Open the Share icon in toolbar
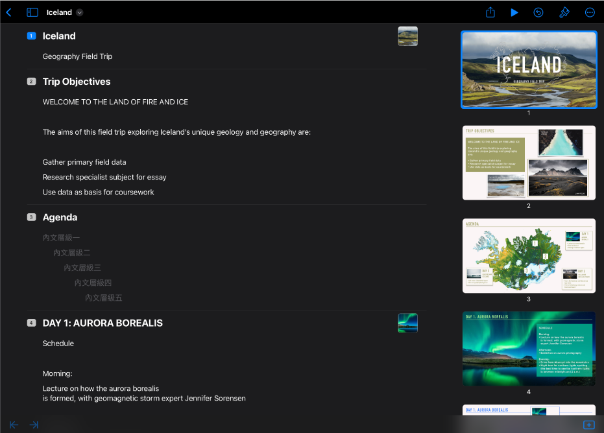The width and height of the screenshot is (604, 433). [x=490, y=12]
